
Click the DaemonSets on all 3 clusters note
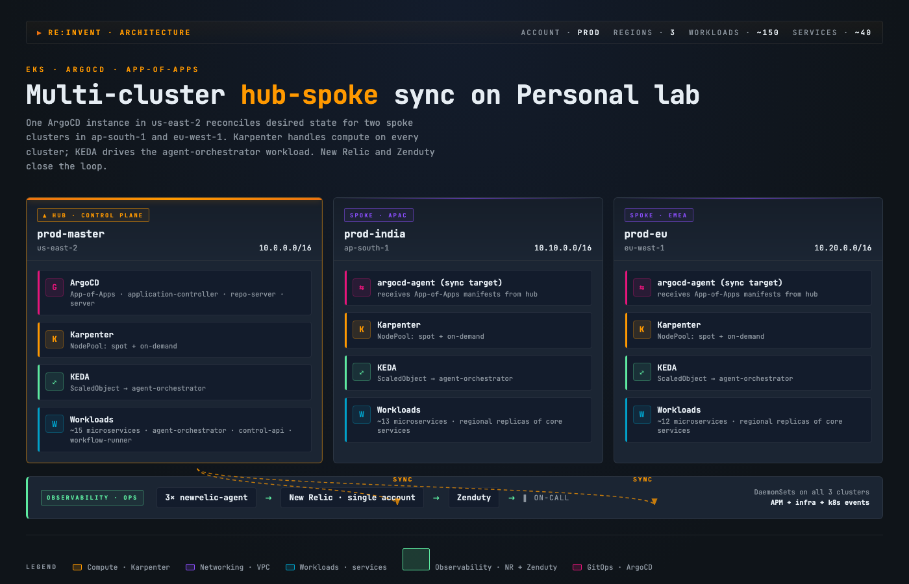(x=812, y=493)
